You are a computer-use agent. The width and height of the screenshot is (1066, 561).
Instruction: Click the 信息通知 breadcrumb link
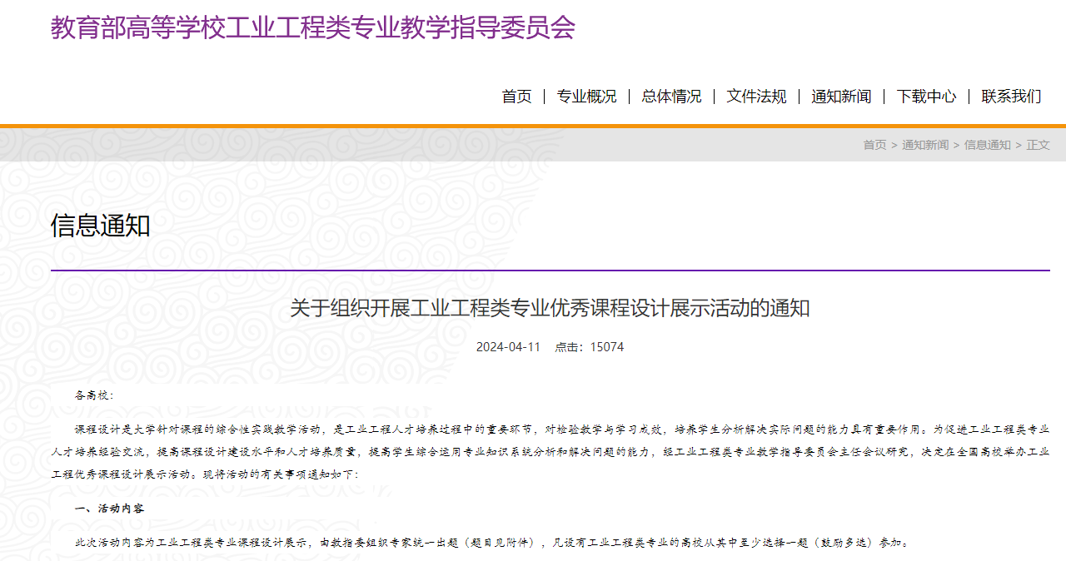click(x=987, y=145)
